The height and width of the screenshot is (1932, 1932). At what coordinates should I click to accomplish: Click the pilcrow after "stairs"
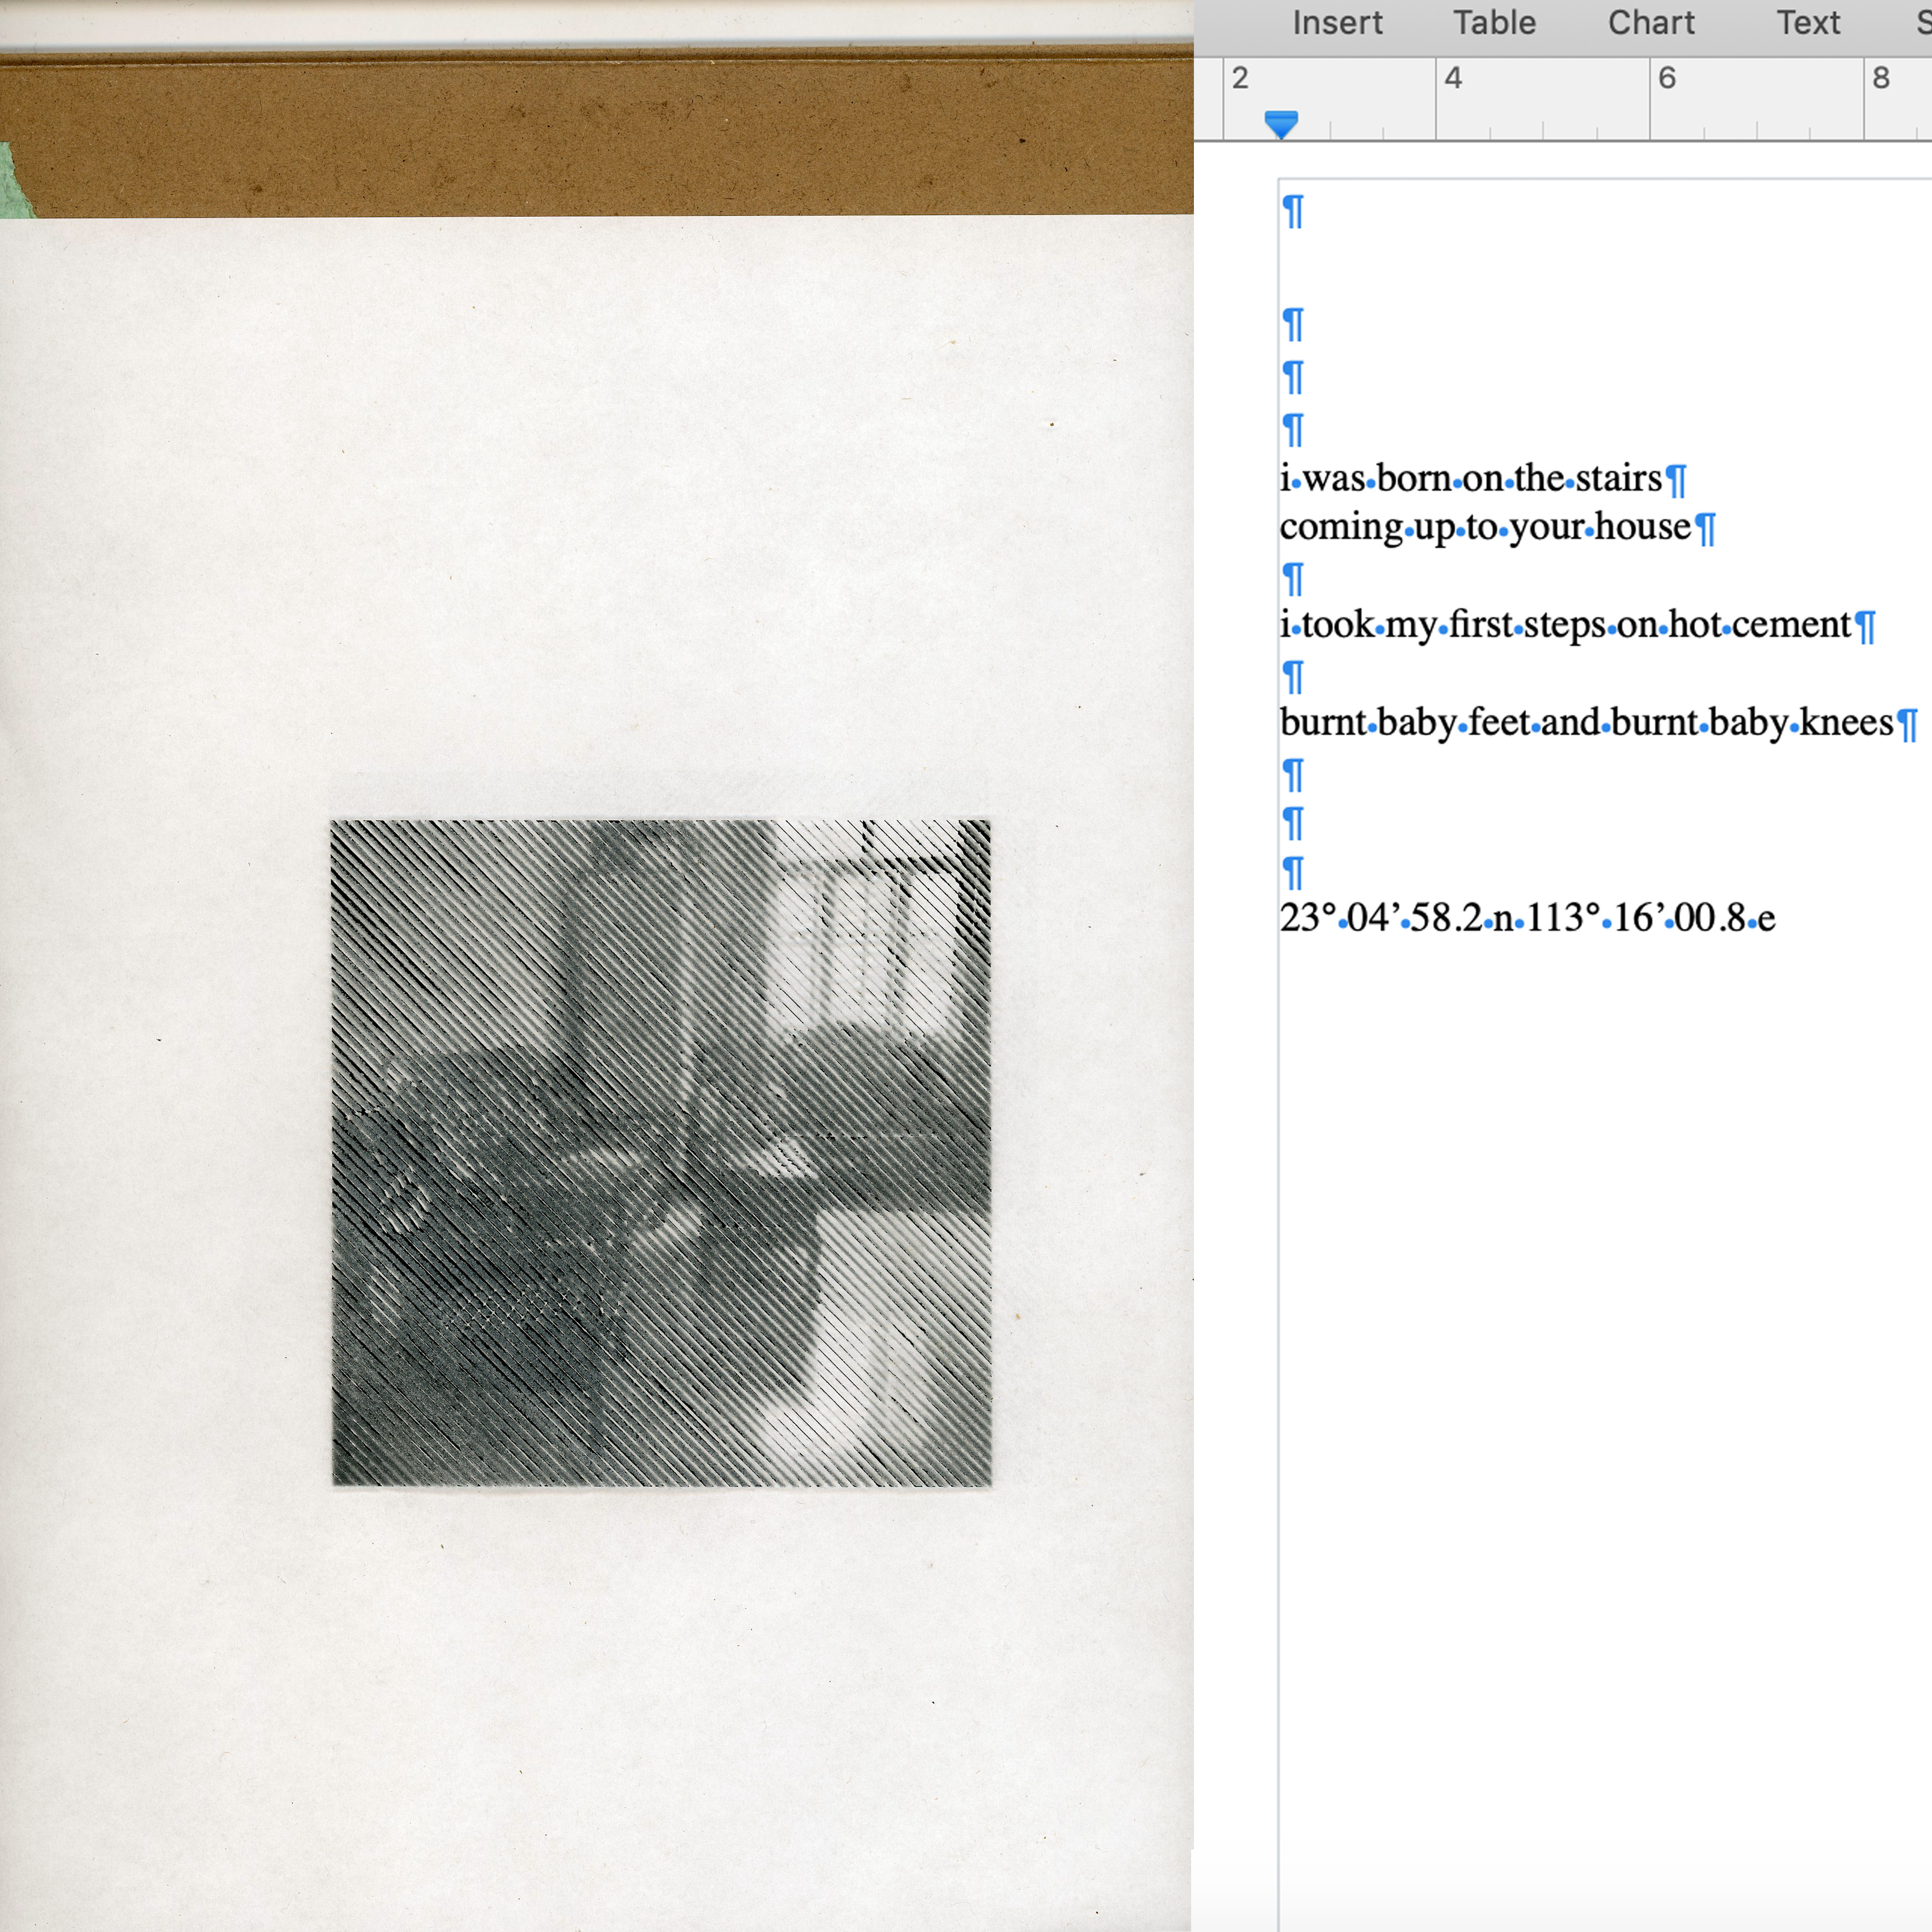(1677, 481)
